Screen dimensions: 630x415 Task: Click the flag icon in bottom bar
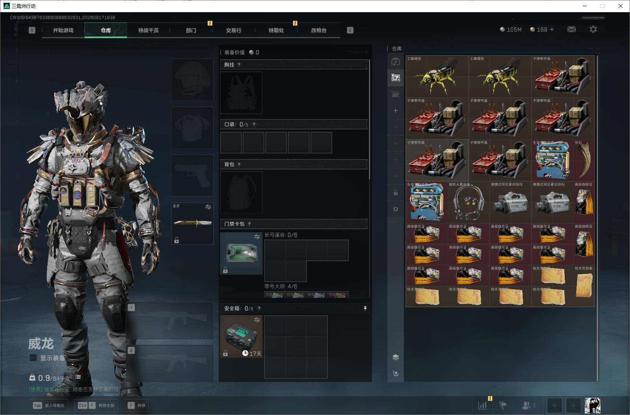point(503,405)
